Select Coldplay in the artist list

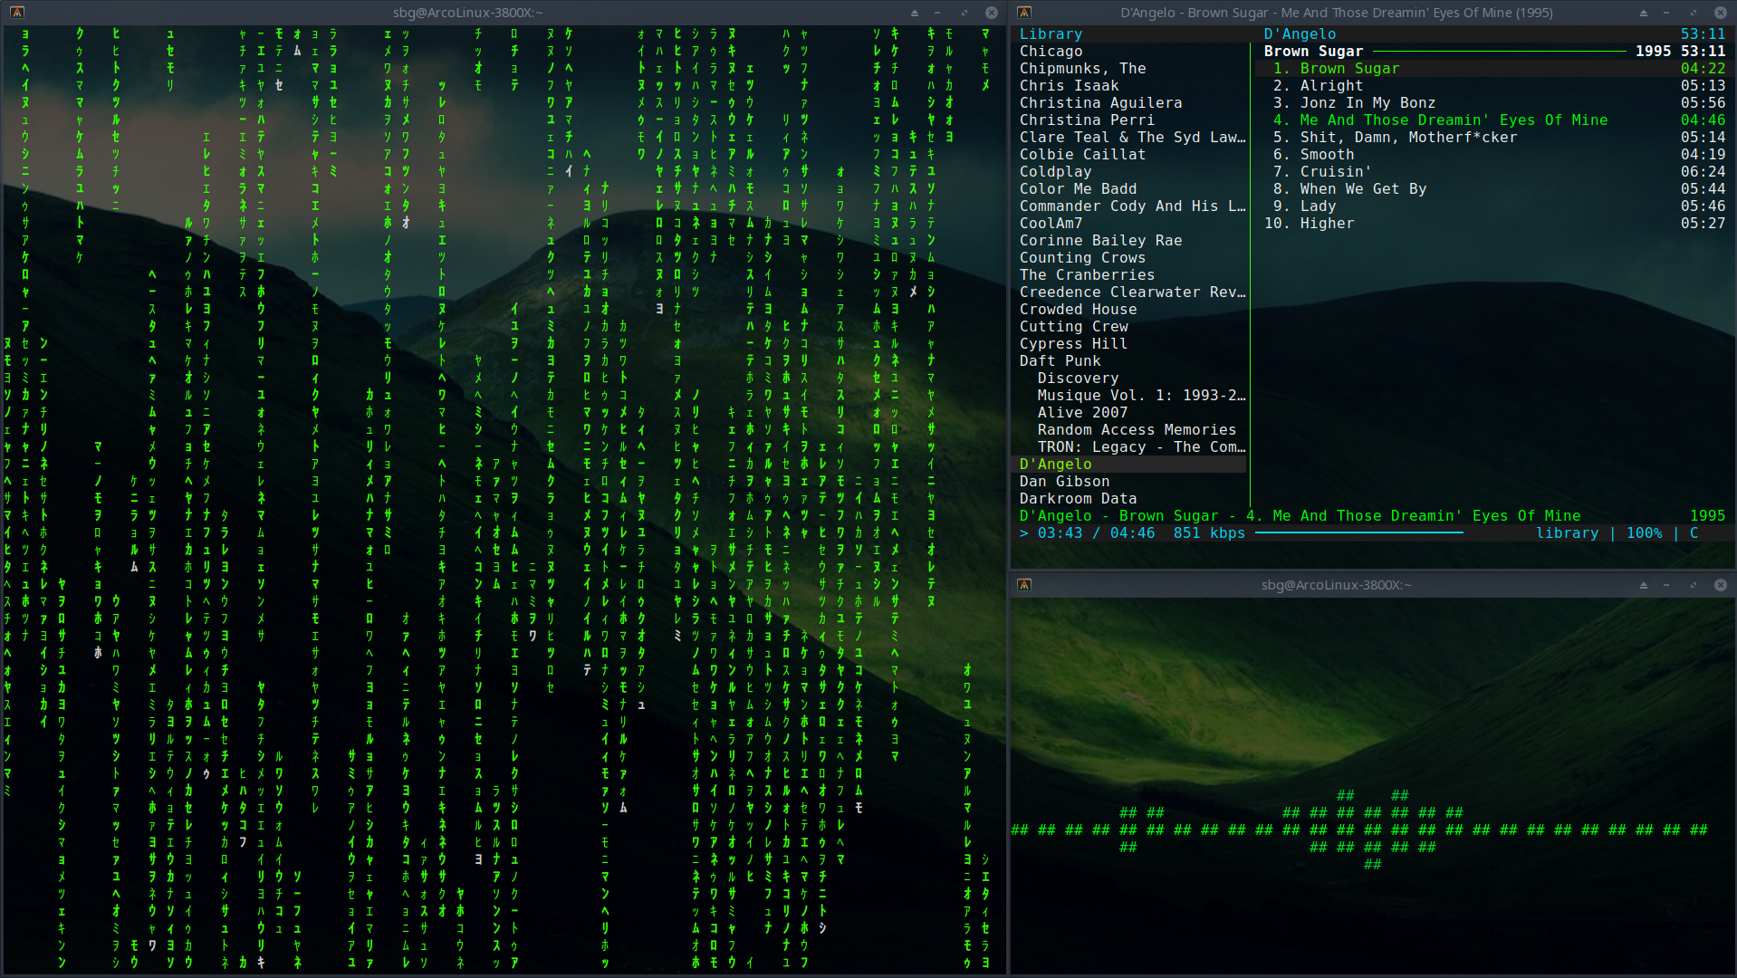[x=1055, y=172]
